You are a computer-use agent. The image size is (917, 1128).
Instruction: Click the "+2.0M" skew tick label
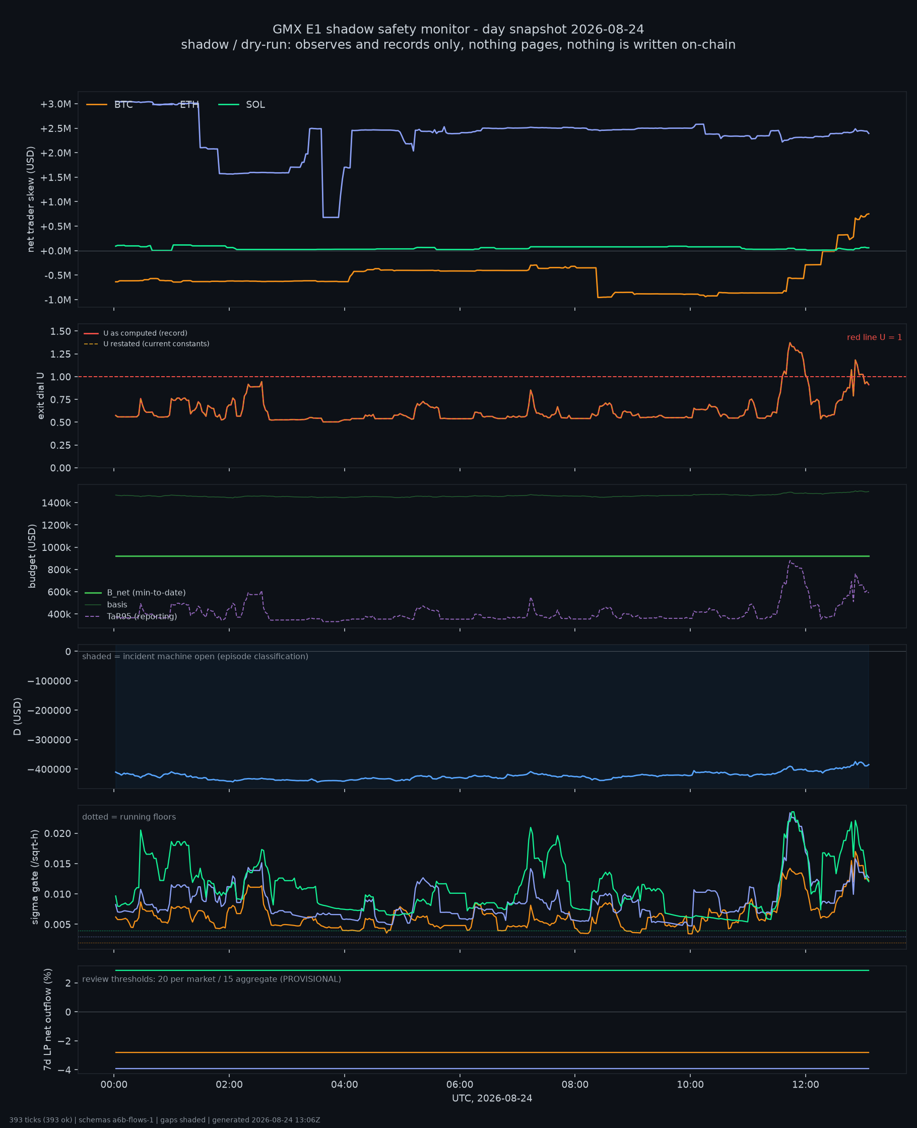click(x=55, y=153)
